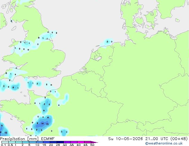Click the legend swatch between 15 and 20
The width and height of the screenshot is (189, 146).
click(x=47, y=142)
